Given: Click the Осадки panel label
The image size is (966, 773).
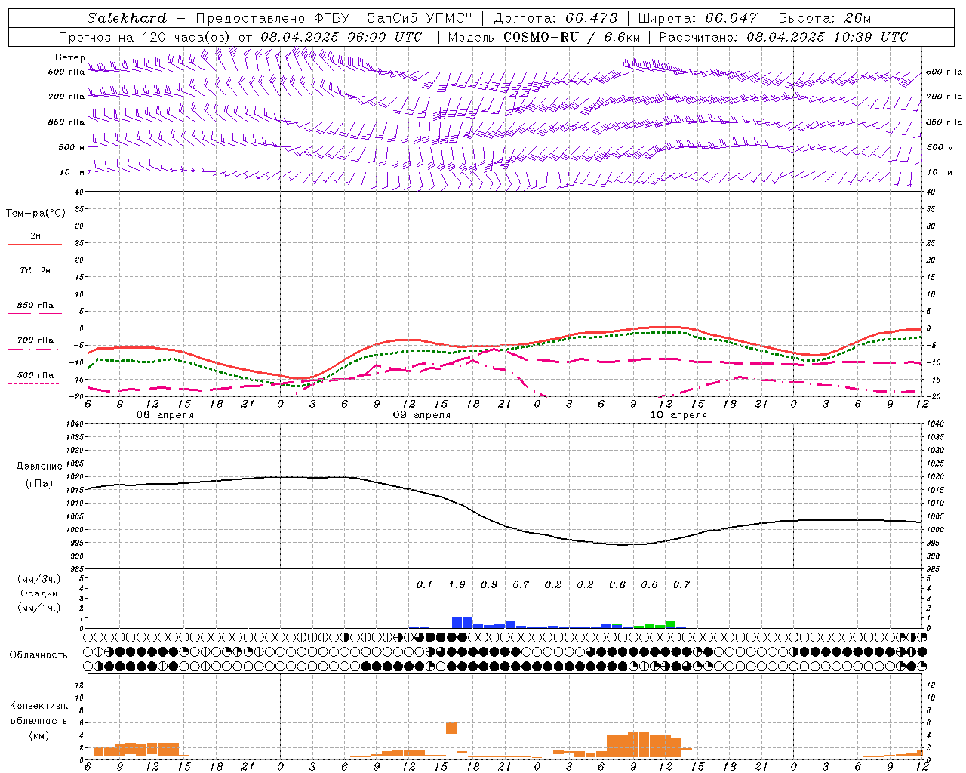Looking at the screenshot, I should click(x=39, y=594).
